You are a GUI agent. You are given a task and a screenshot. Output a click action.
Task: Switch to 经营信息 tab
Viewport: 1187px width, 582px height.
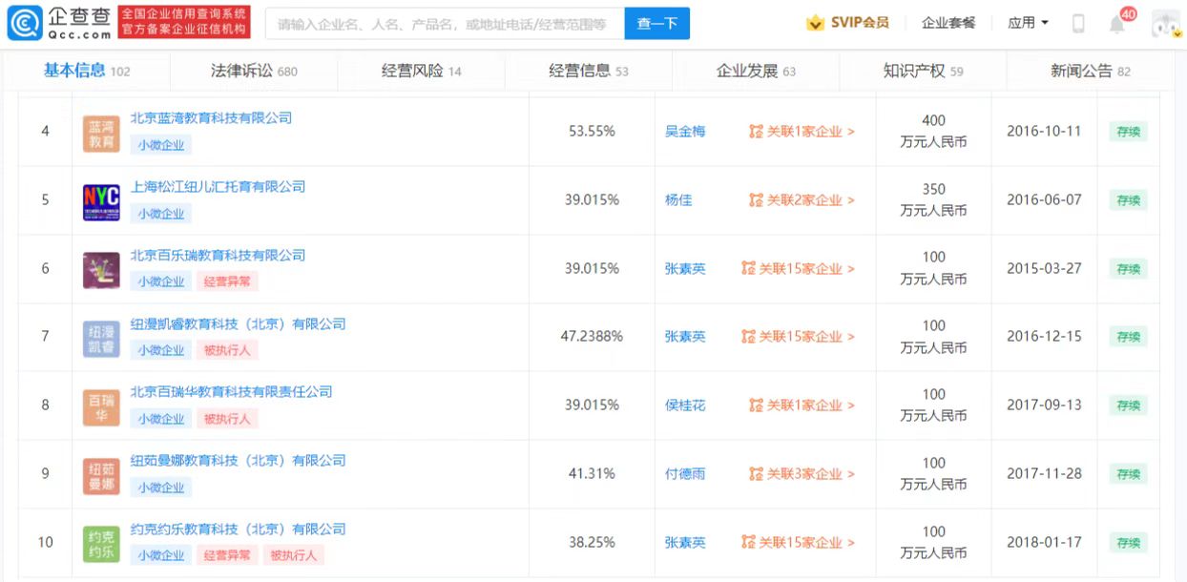(588, 71)
